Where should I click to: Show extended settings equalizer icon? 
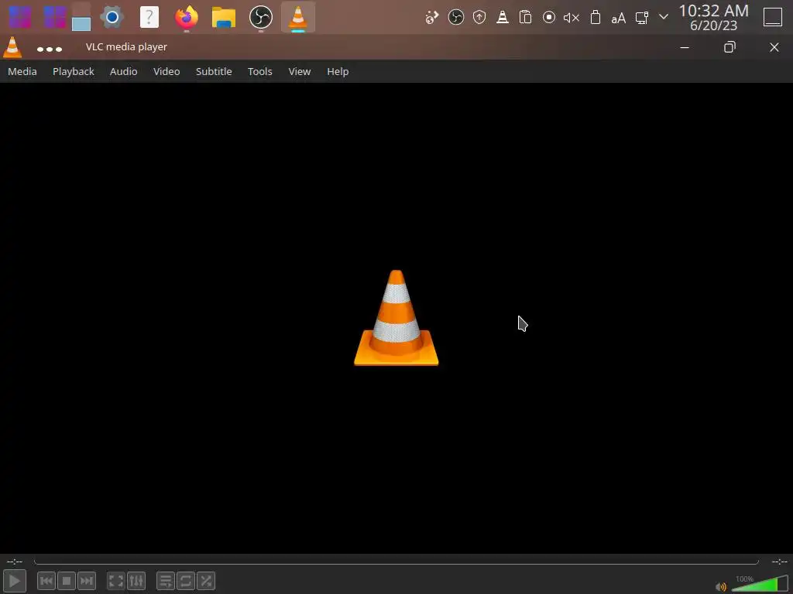(136, 581)
